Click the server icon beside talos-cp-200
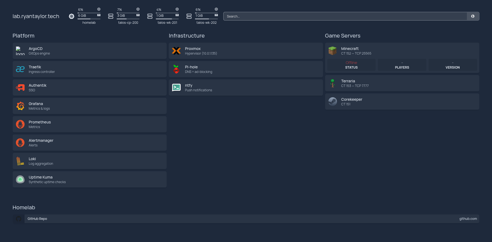 [111, 16]
